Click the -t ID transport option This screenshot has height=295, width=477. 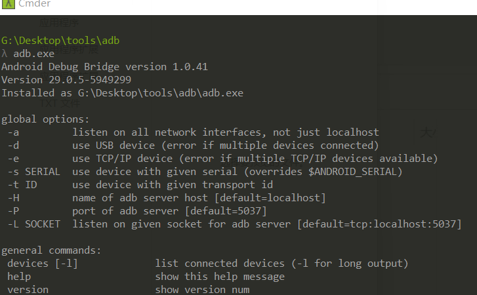point(22,185)
